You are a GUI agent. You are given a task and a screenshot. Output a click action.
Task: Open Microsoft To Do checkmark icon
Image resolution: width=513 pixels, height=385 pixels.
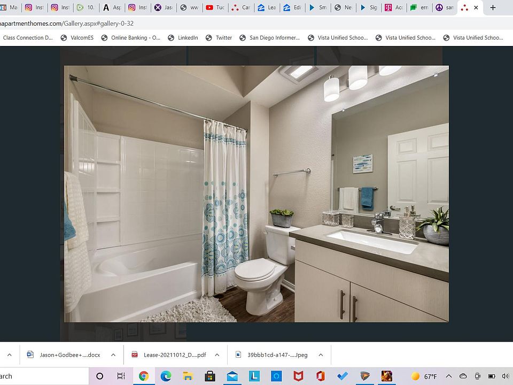click(342, 376)
